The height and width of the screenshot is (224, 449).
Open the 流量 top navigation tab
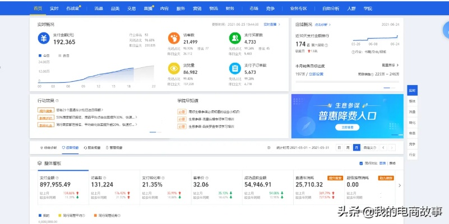pos(99,8)
